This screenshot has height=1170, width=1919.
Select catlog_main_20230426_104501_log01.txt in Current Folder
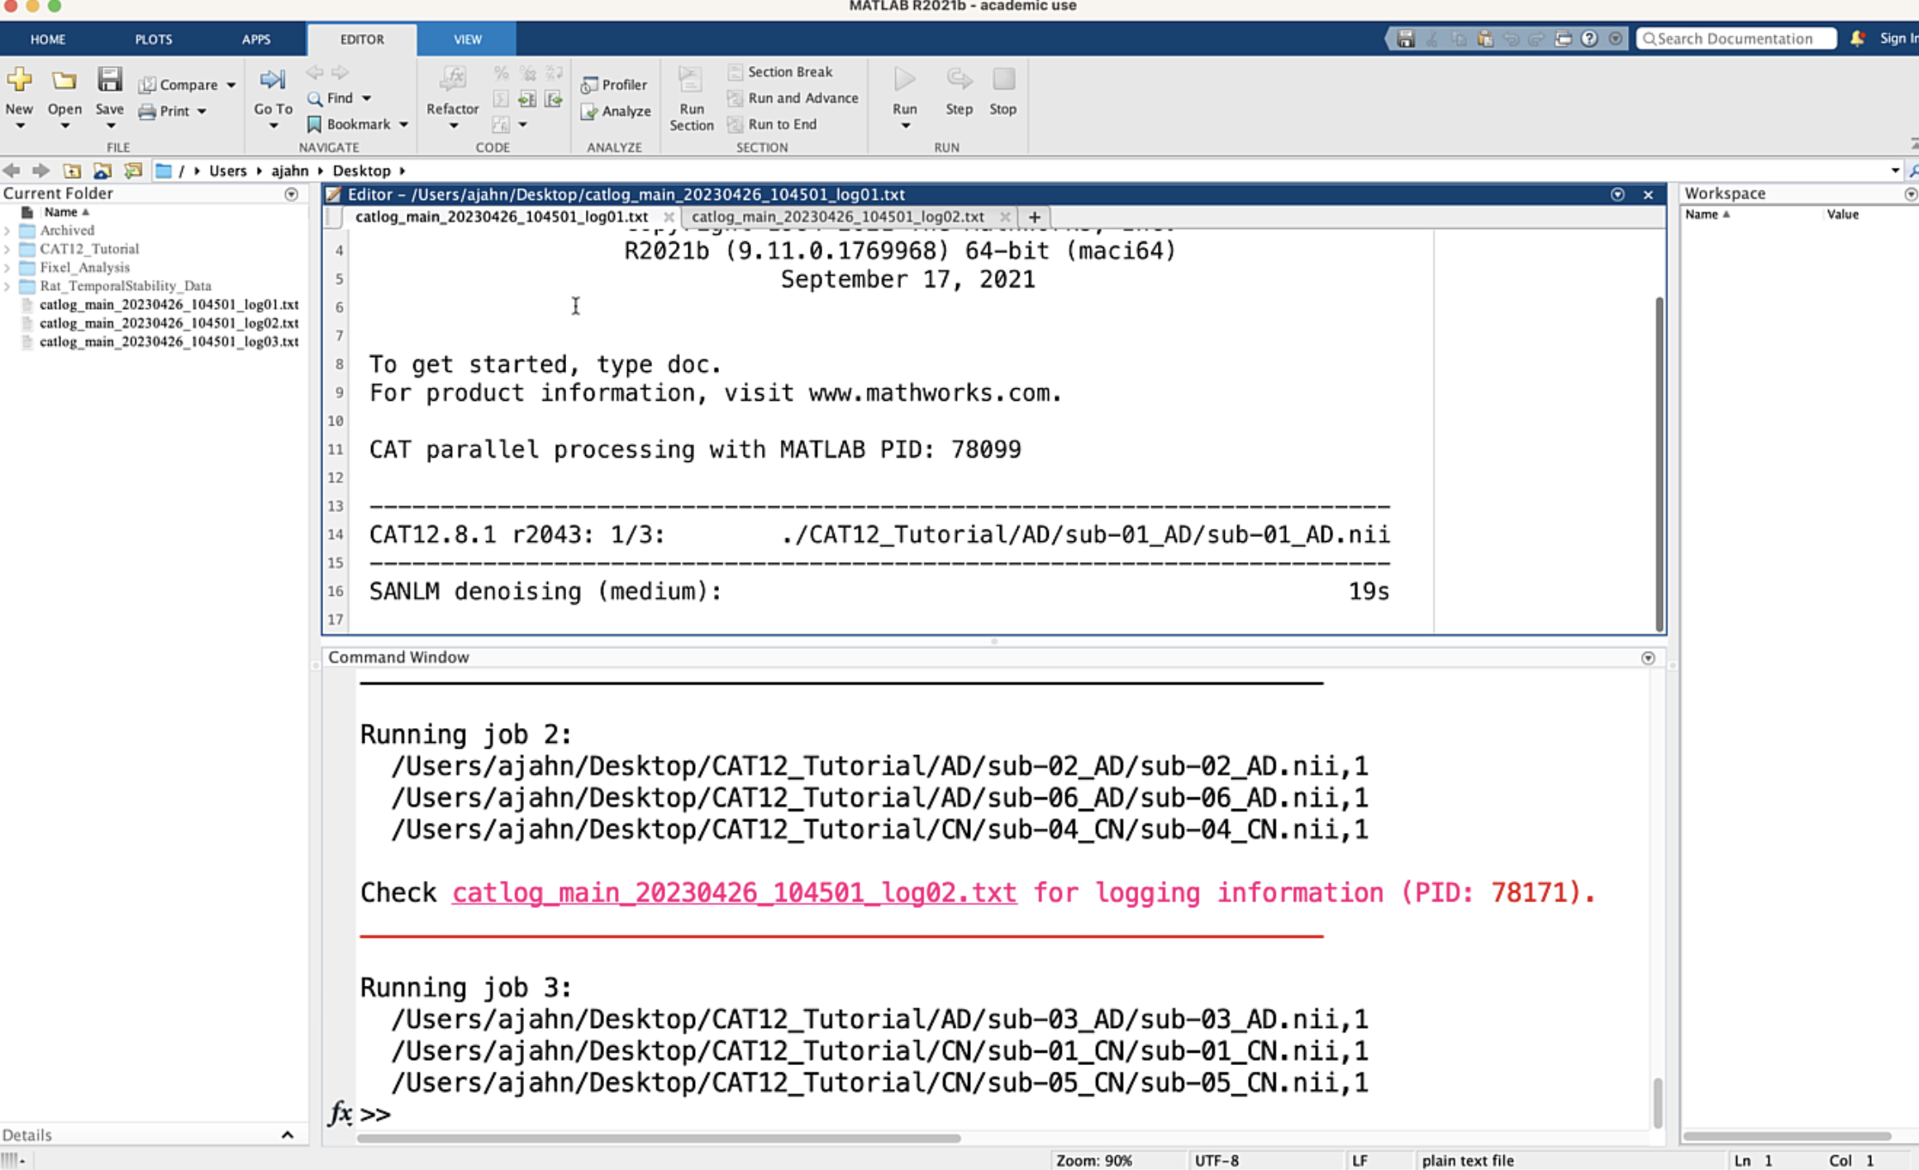point(169,304)
